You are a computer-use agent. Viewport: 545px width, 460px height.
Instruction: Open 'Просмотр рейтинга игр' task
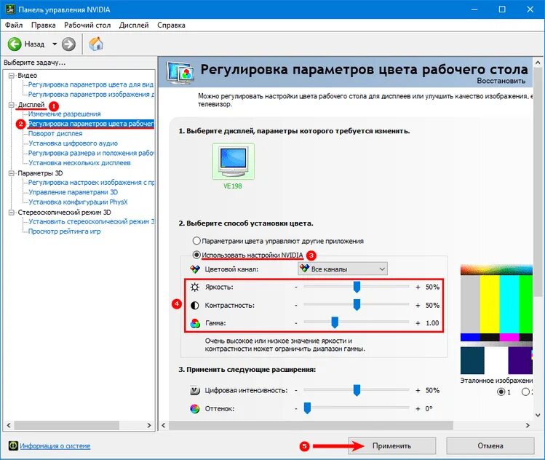click(x=64, y=231)
